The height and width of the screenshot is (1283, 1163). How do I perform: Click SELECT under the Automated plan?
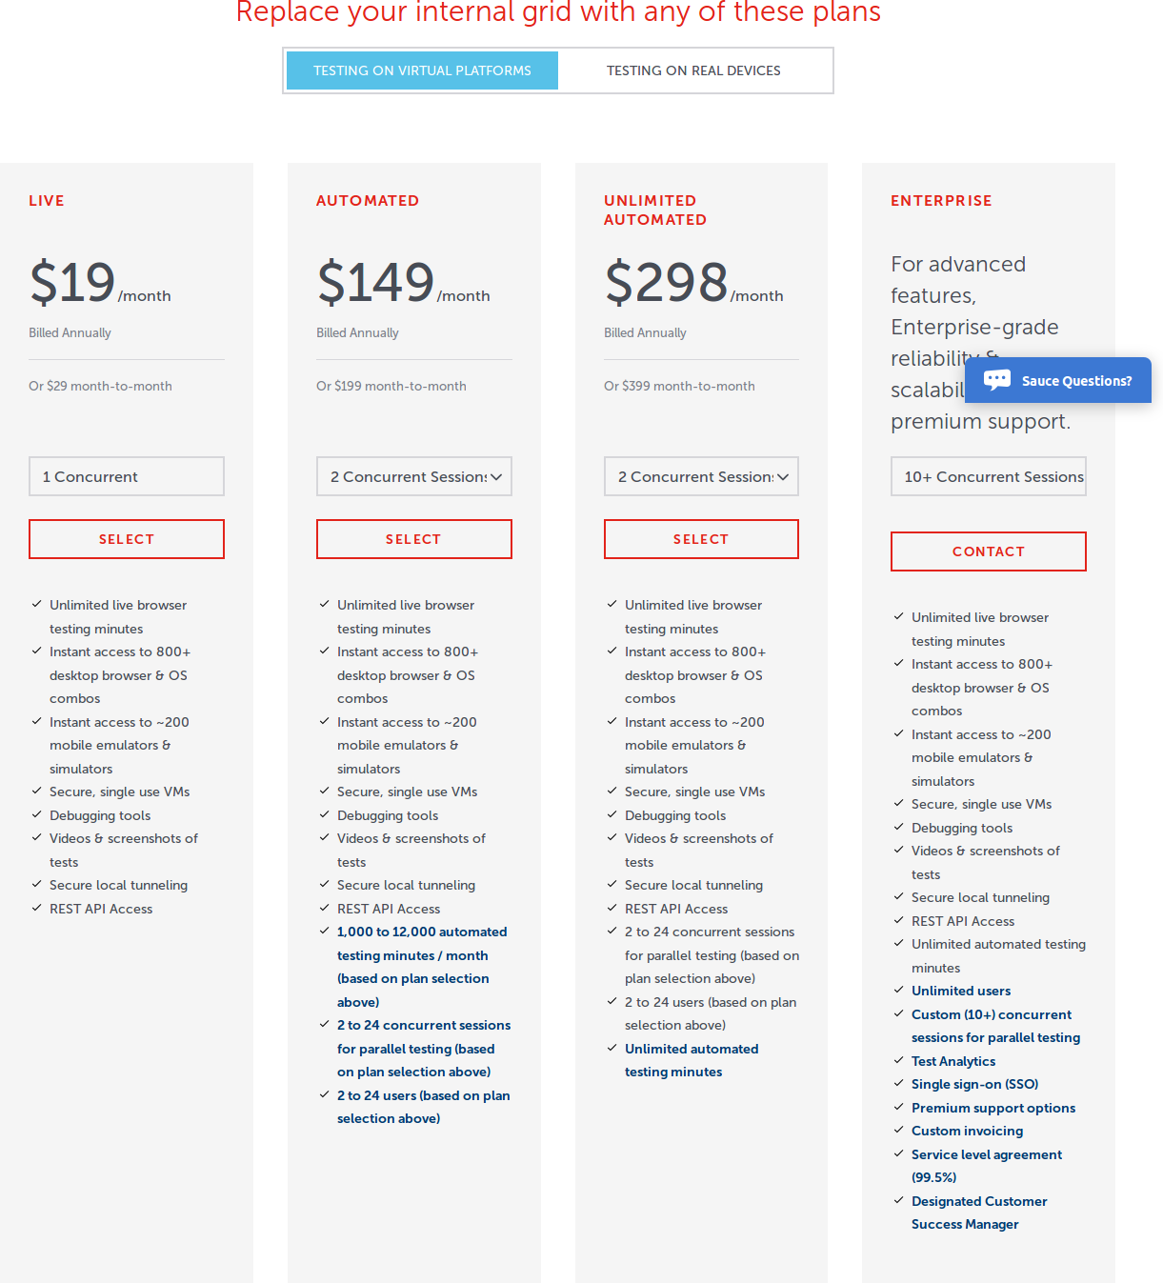click(413, 538)
